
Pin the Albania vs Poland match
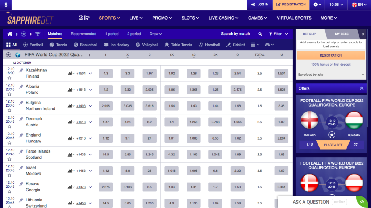coord(21,87)
